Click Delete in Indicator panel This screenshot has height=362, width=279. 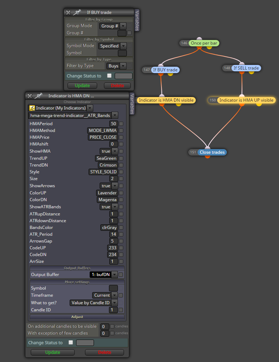click(104, 352)
